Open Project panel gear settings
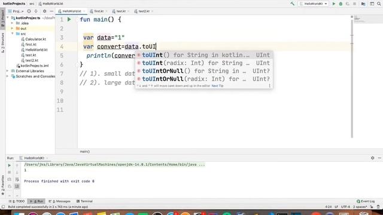The height and width of the screenshot is (215, 383). (x=44, y=11)
